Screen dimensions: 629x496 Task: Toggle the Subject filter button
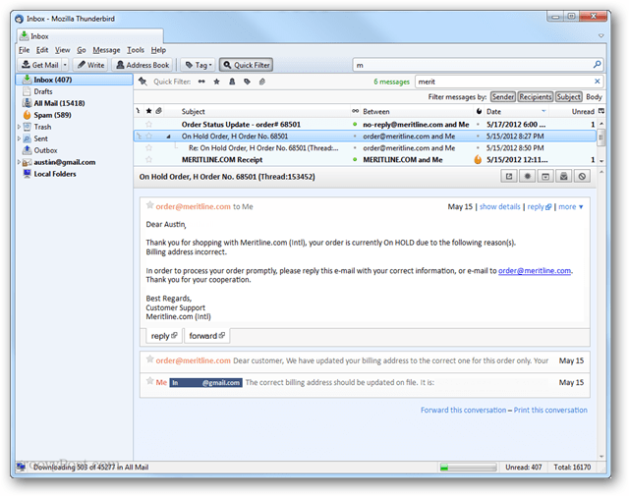click(568, 97)
